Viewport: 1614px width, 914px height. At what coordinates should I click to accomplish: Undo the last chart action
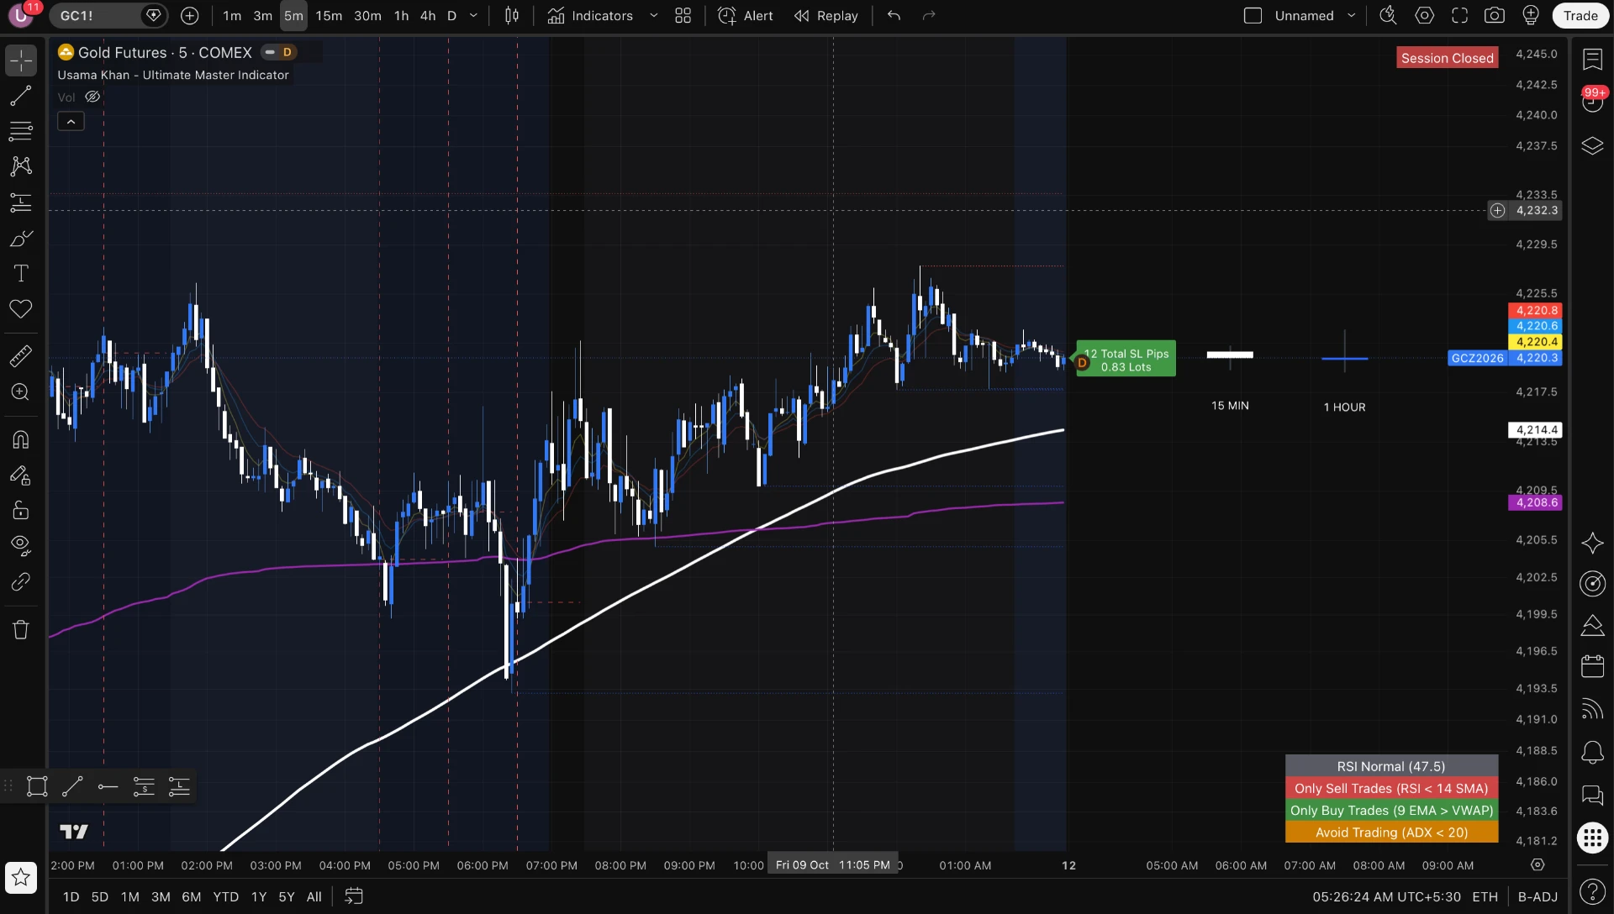[894, 15]
